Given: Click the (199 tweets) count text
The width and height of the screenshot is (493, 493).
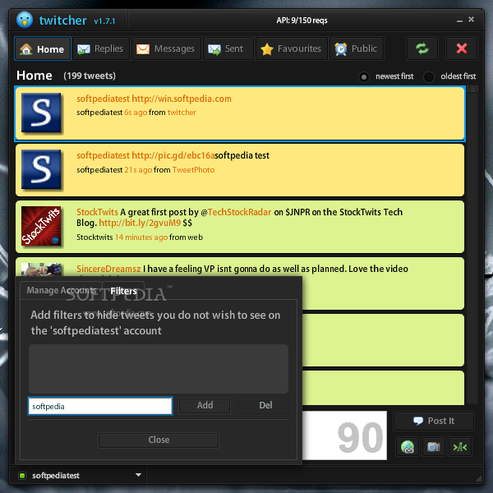Looking at the screenshot, I should [x=90, y=76].
